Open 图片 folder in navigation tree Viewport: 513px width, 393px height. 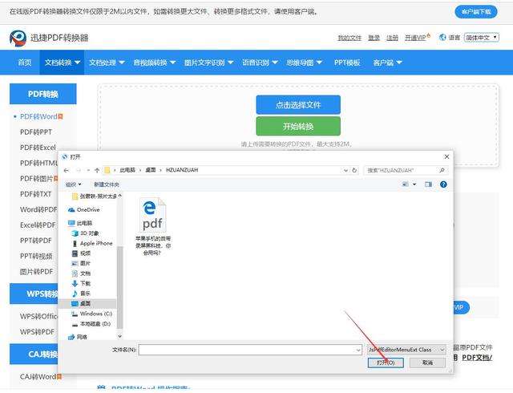tap(81, 263)
